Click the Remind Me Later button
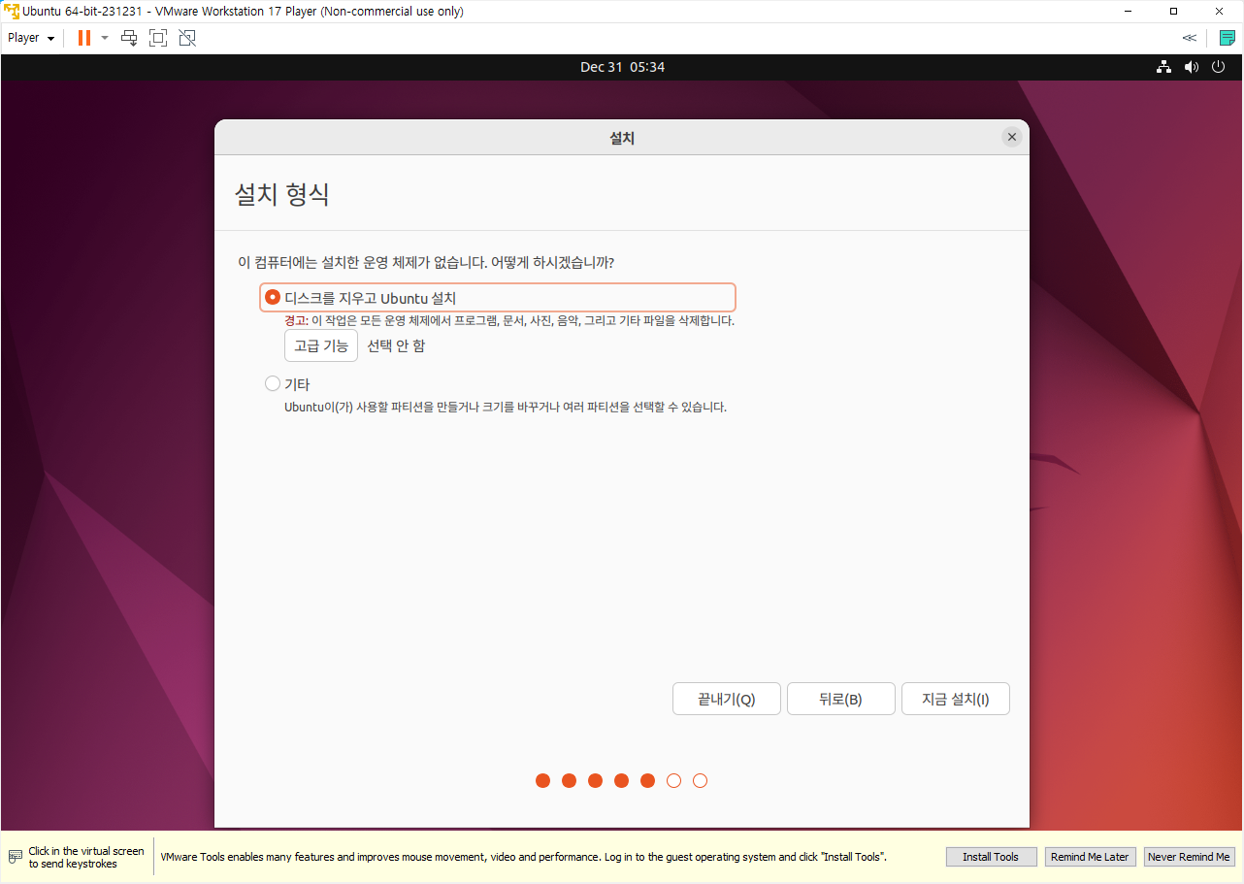The height and width of the screenshot is (884, 1244). pyautogui.click(x=1090, y=857)
